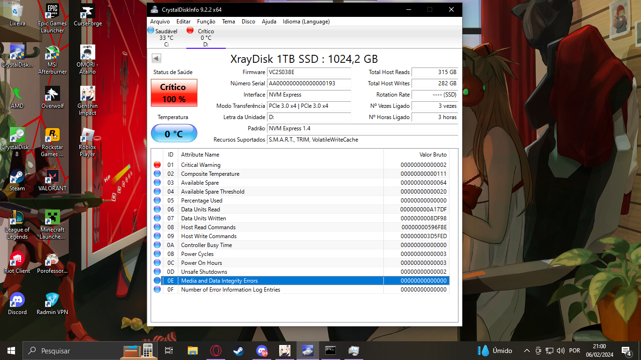Click the Número Serial value field
This screenshot has height=360, width=641.
tap(309, 83)
